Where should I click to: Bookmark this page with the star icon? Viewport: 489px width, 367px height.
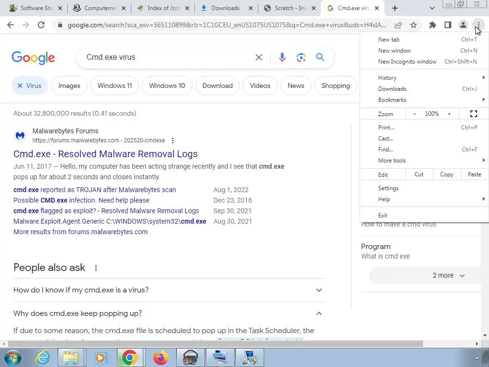(x=414, y=25)
